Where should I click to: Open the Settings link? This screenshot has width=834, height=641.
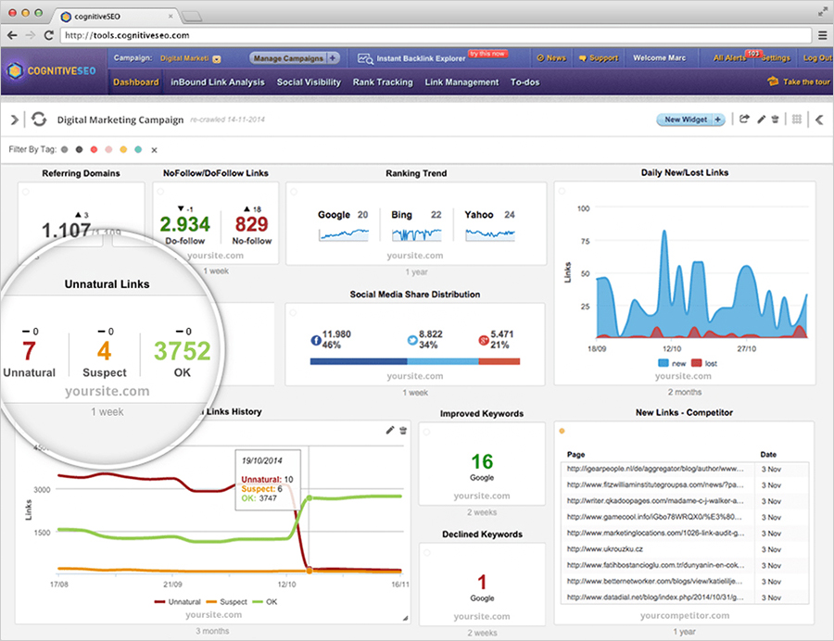pos(776,58)
